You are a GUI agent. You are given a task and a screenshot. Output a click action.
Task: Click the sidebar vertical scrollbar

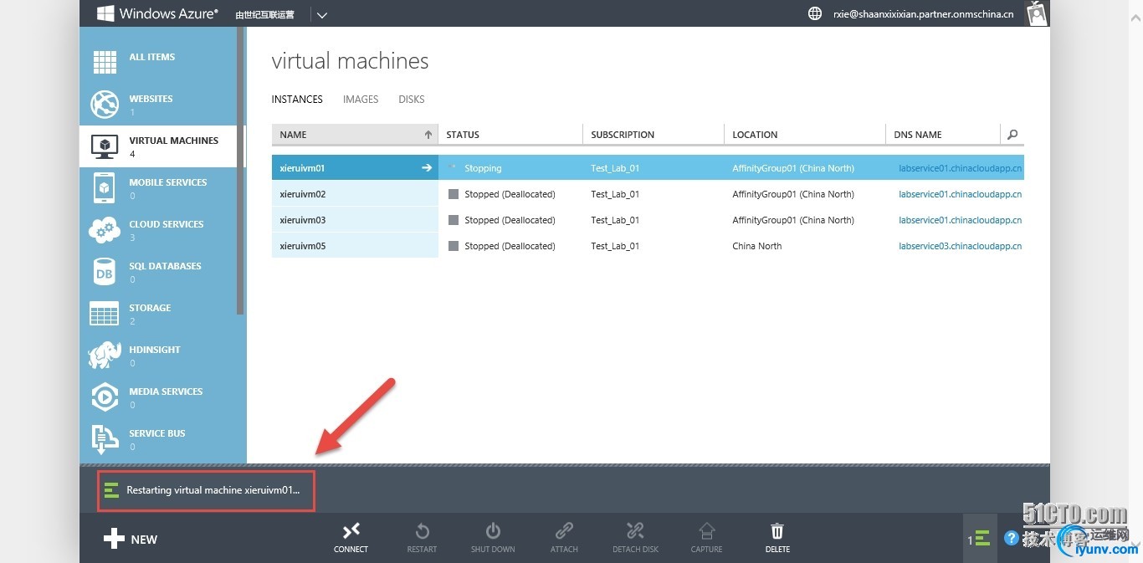(241, 171)
